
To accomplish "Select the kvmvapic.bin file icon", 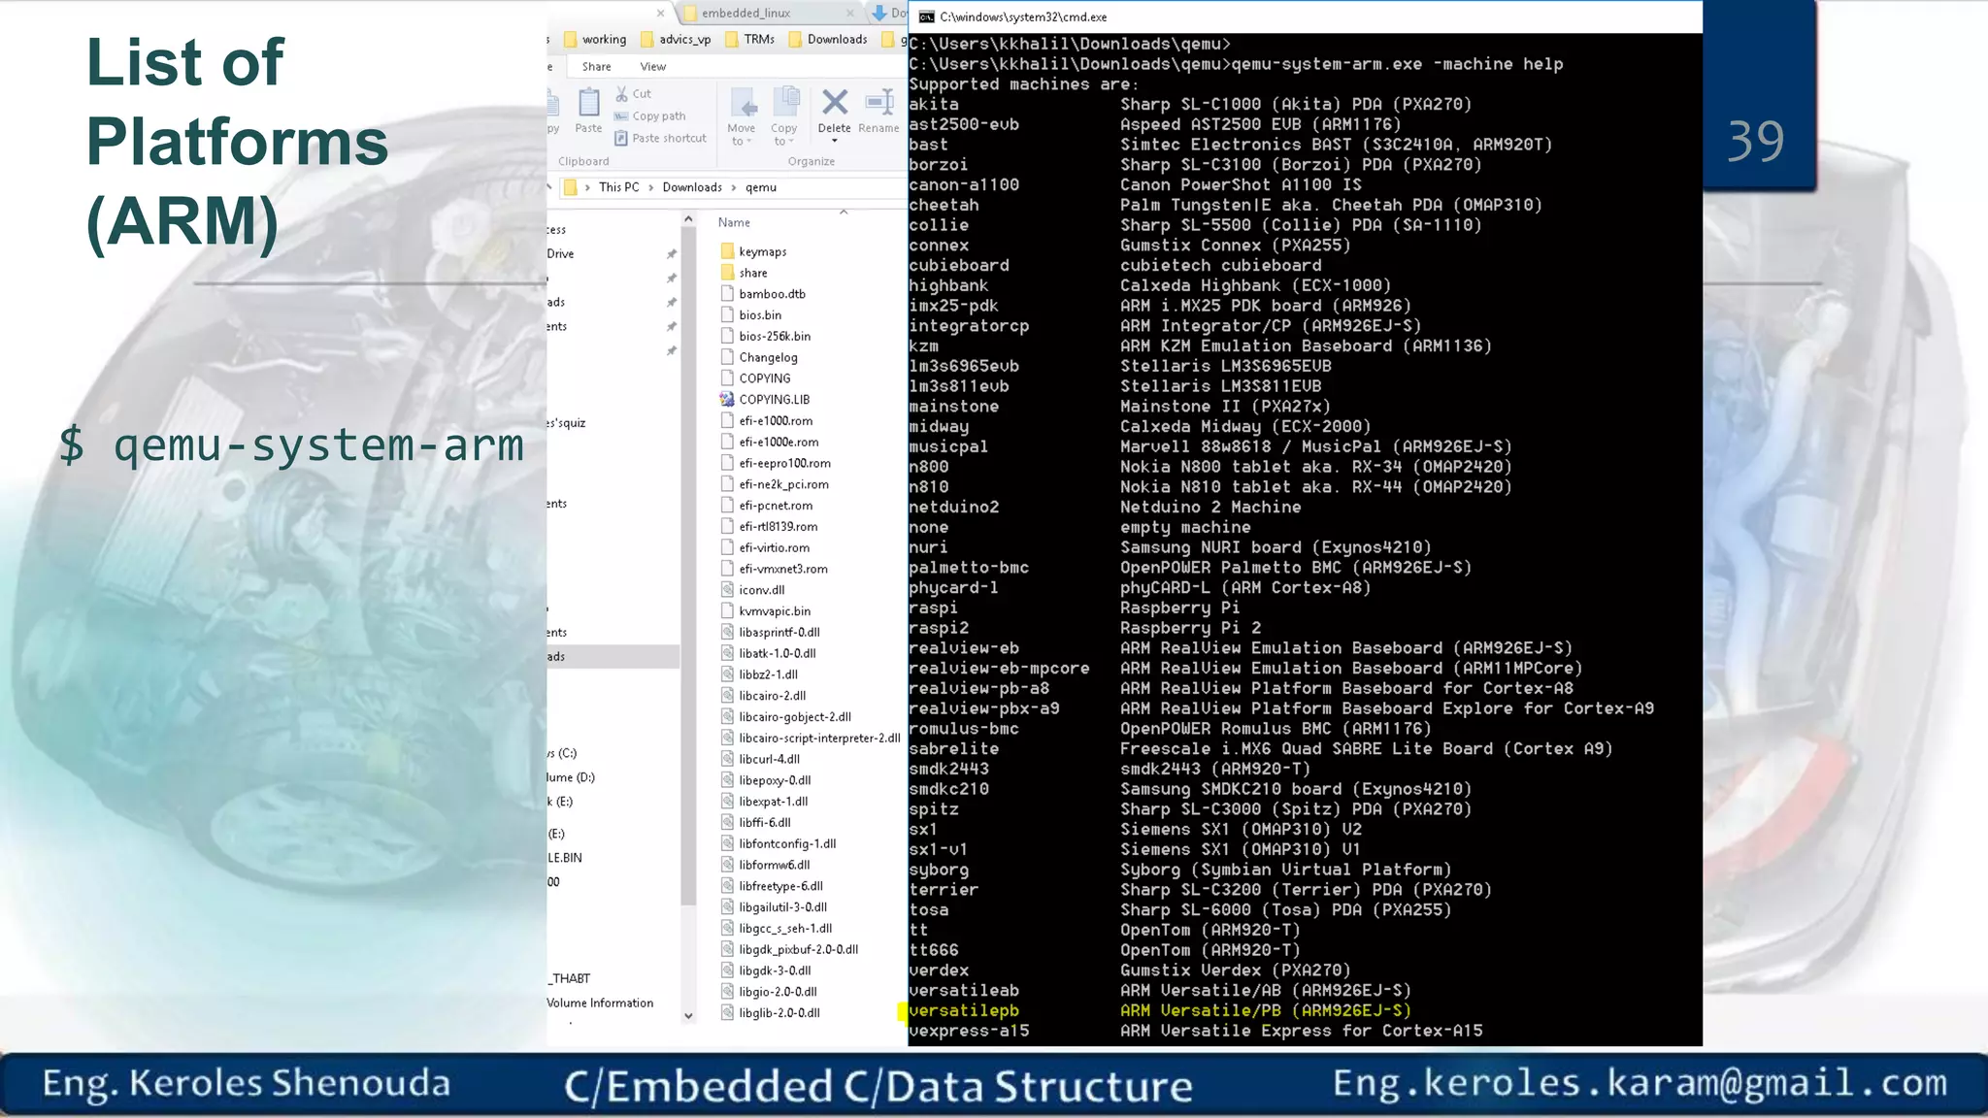I will [728, 611].
